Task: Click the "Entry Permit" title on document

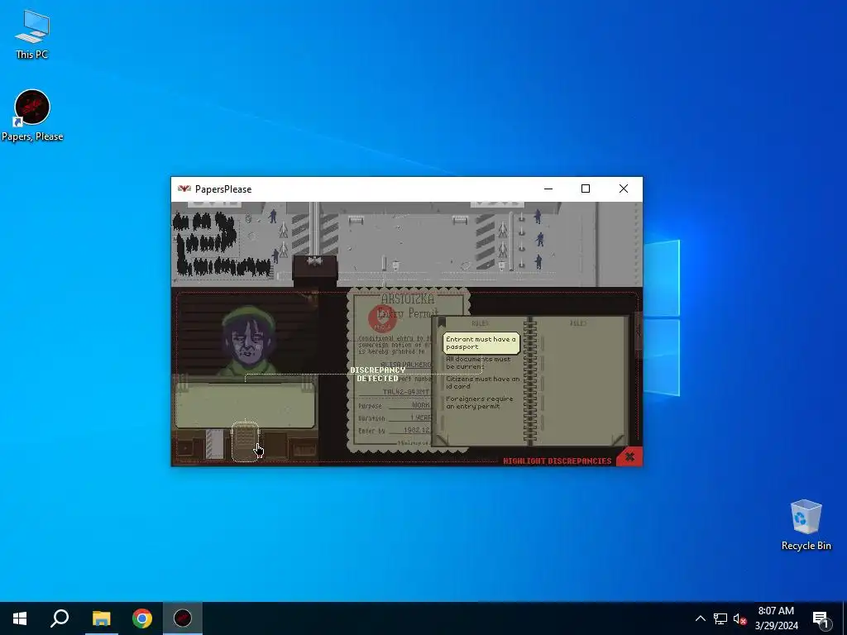Action: click(408, 313)
